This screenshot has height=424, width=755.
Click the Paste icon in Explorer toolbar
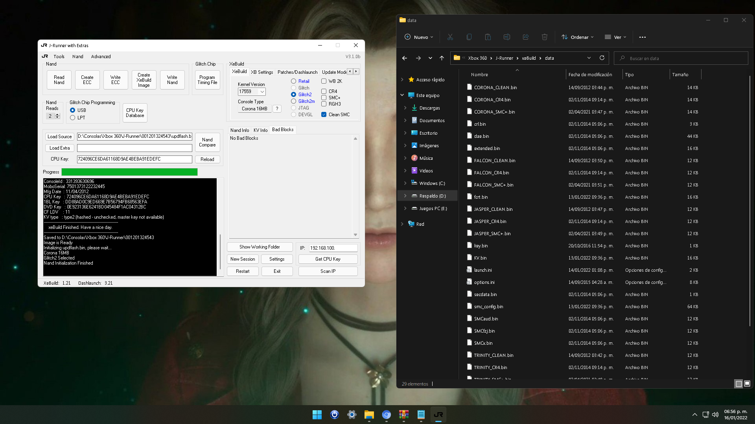tap(488, 37)
